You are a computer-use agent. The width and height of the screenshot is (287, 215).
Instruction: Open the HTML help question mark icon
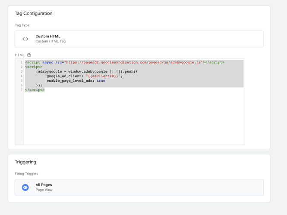coord(29,55)
